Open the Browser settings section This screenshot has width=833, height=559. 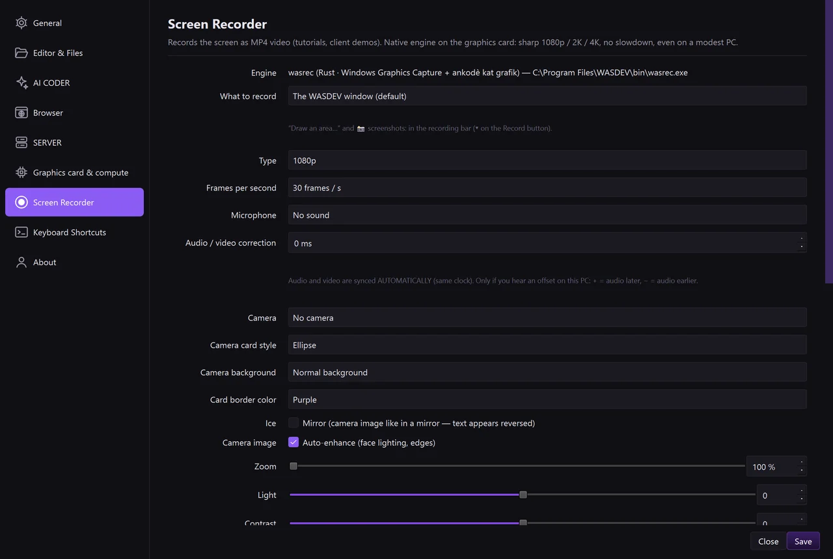[x=74, y=112]
